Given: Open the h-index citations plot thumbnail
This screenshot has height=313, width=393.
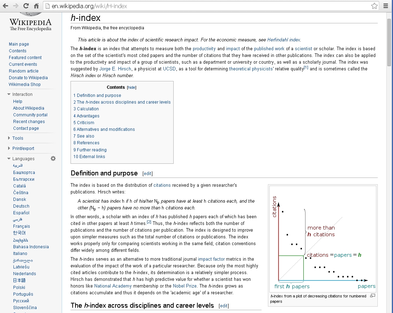Looking at the screenshot, I should pos(323,239).
